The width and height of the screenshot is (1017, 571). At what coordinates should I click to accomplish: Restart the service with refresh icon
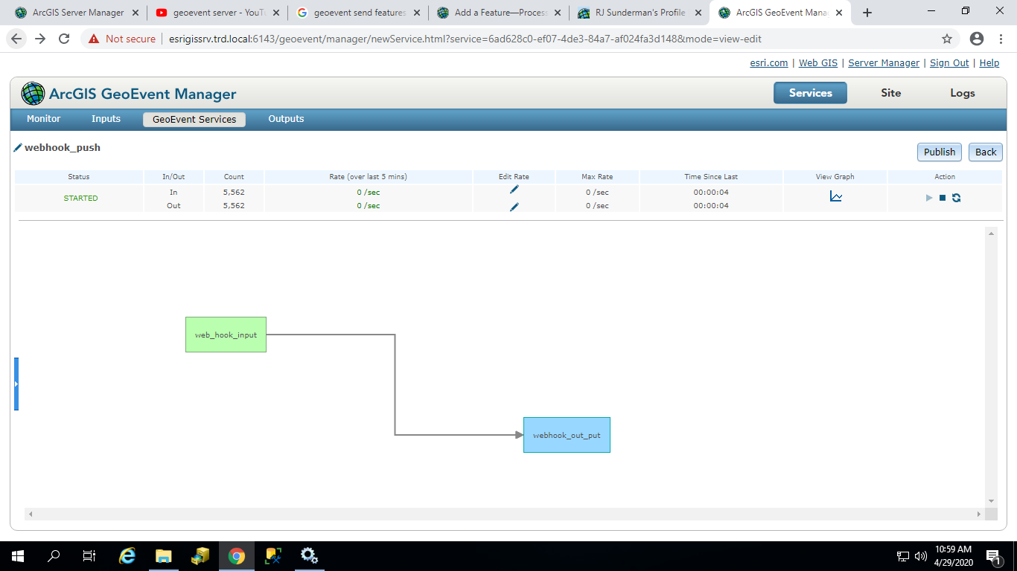tap(956, 198)
